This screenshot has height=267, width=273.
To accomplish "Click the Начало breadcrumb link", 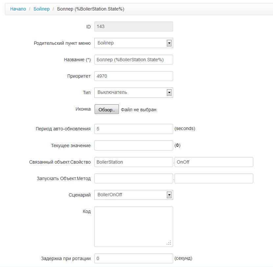I will point(18,9).
